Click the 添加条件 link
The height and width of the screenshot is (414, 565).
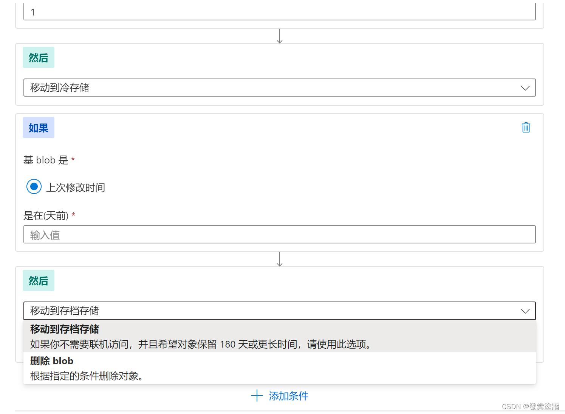[x=288, y=396]
